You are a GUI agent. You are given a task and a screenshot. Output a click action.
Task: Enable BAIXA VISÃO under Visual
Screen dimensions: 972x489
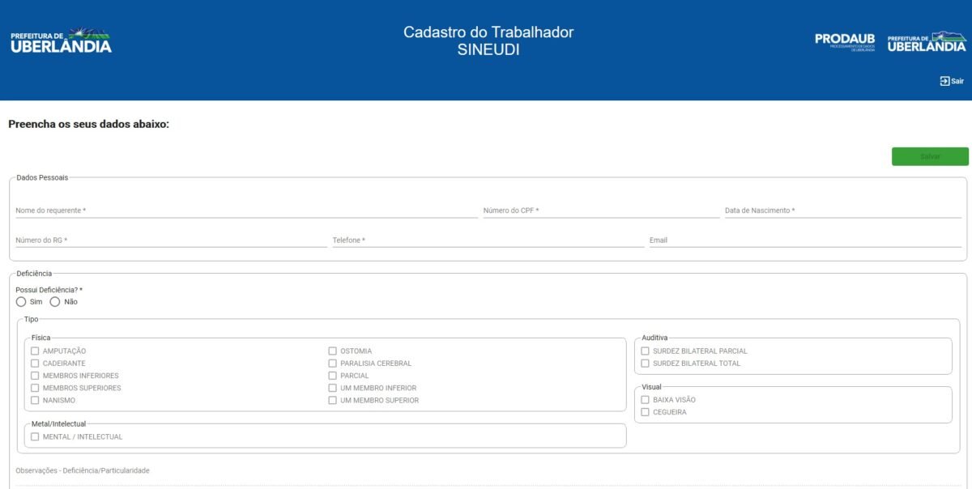click(x=645, y=399)
